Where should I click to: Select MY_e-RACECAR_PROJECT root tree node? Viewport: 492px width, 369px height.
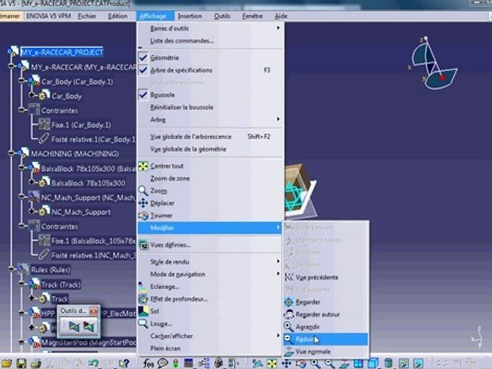(x=62, y=52)
